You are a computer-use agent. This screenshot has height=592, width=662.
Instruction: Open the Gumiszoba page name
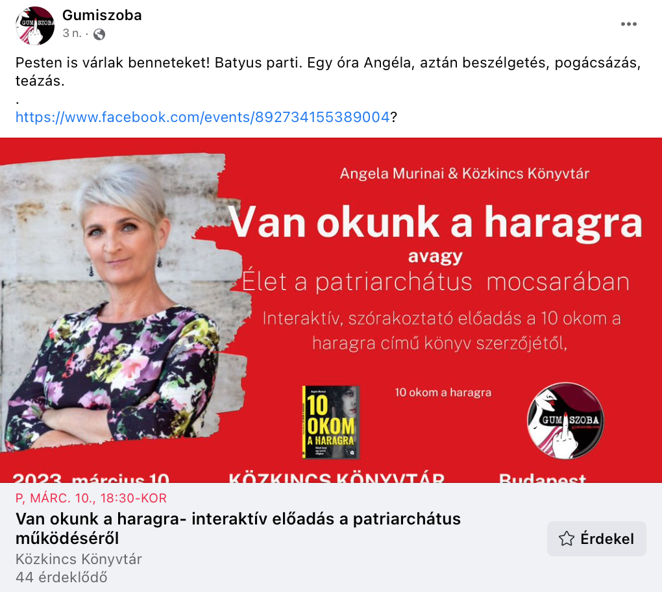[102, 15]
